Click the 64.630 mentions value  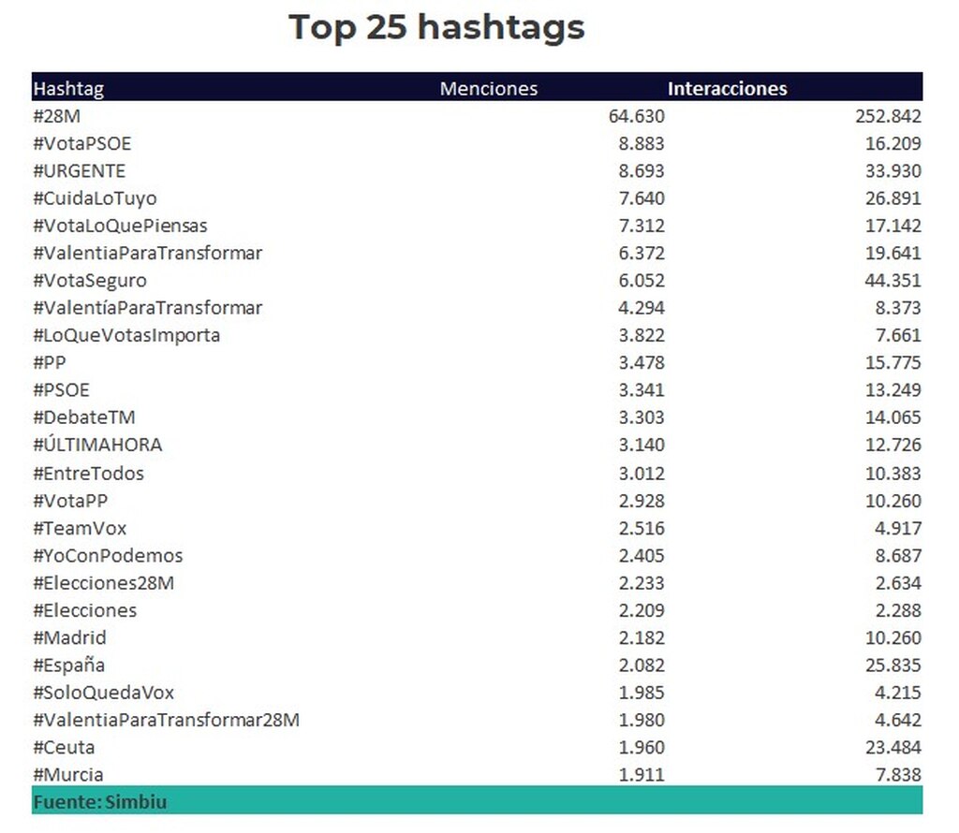click(637, 116)
